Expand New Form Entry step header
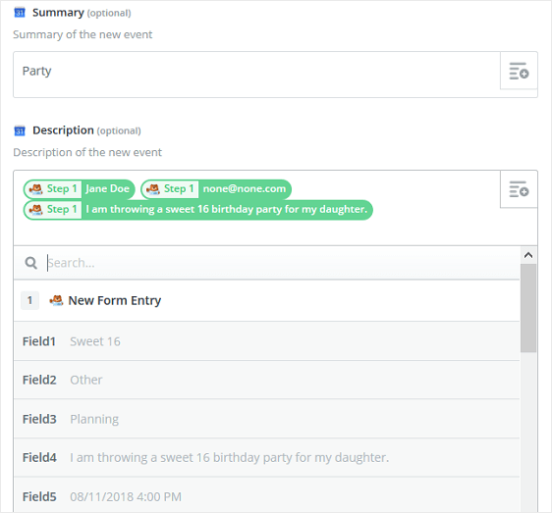 [266, 300]
